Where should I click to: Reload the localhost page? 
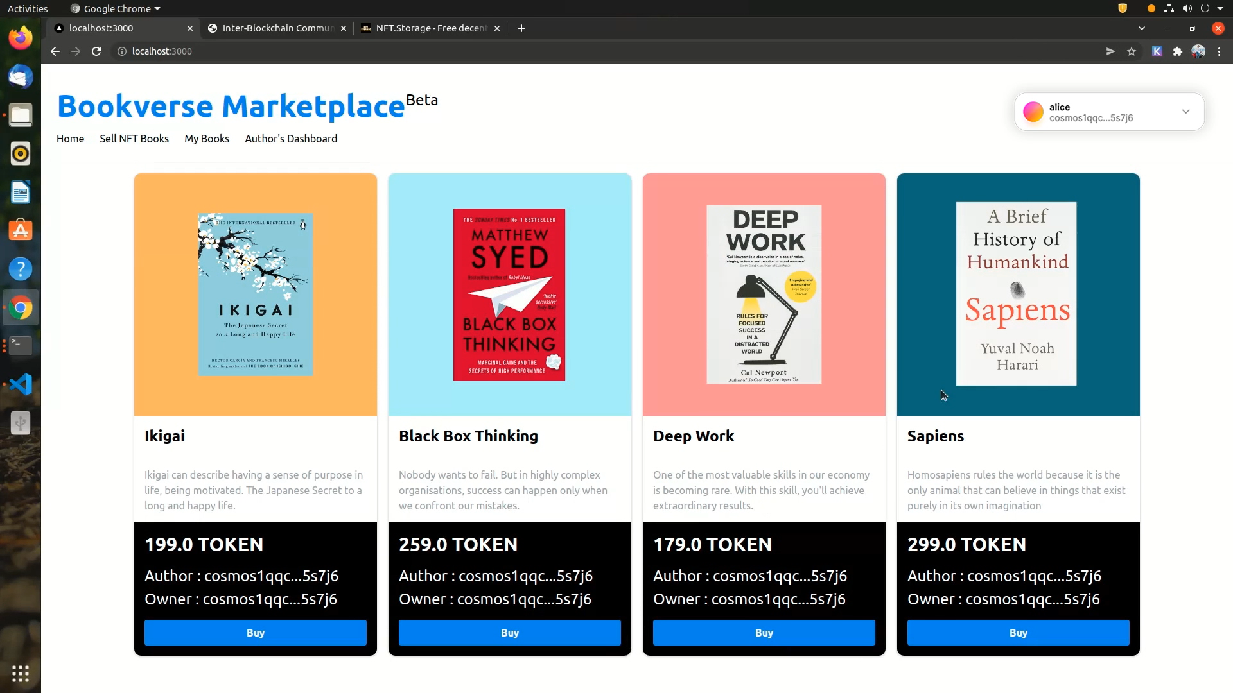click(96, 51)
